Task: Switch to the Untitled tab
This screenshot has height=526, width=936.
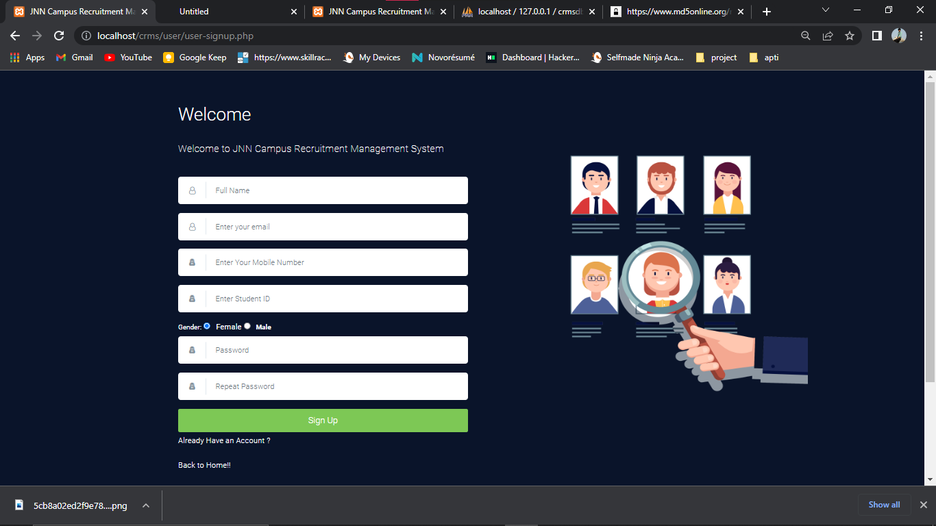Action: click(x=194, y=12)
